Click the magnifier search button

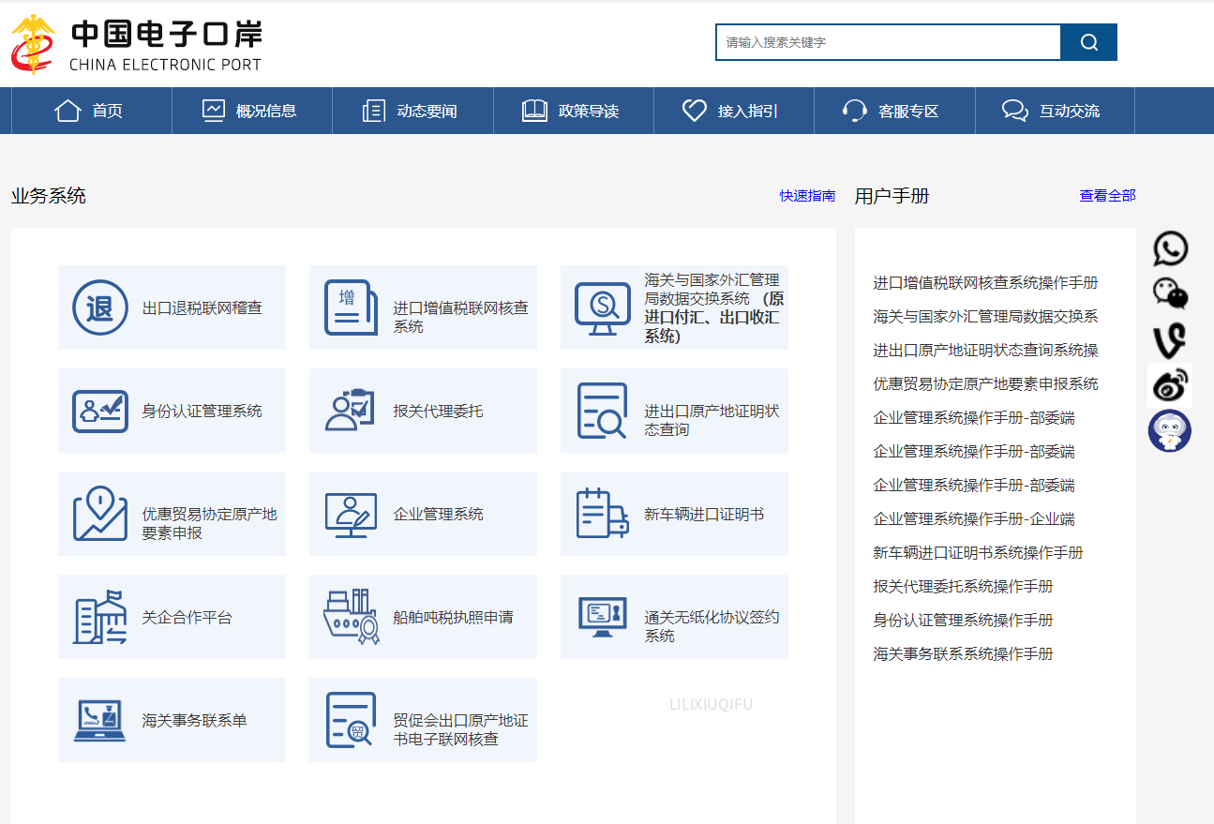coord(1088,42)
